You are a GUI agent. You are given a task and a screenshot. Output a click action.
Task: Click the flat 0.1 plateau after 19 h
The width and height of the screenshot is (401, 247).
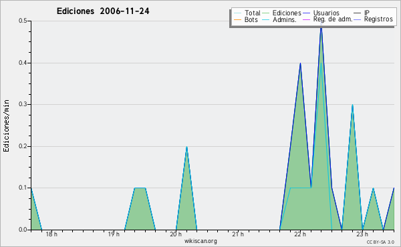[140, 188]
